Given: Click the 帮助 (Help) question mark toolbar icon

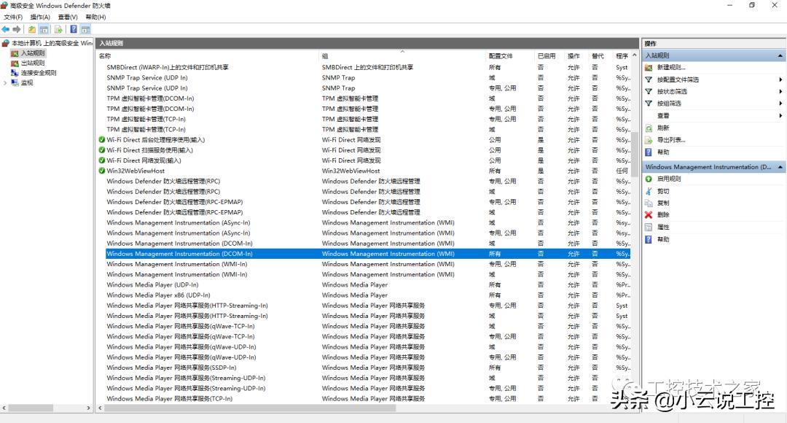Looking at the screenshot, I should (x=74, y=28).
